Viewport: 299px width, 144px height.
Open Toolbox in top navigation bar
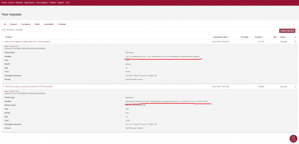52,3
